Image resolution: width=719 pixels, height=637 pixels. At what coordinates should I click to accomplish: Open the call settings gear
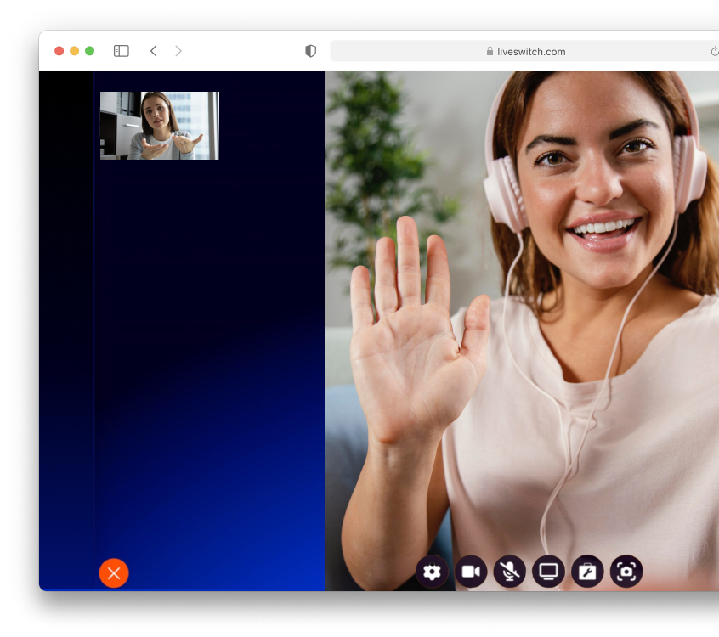(432, 572)
